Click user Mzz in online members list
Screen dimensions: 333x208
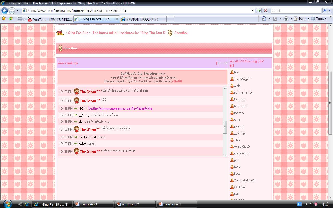236,72
